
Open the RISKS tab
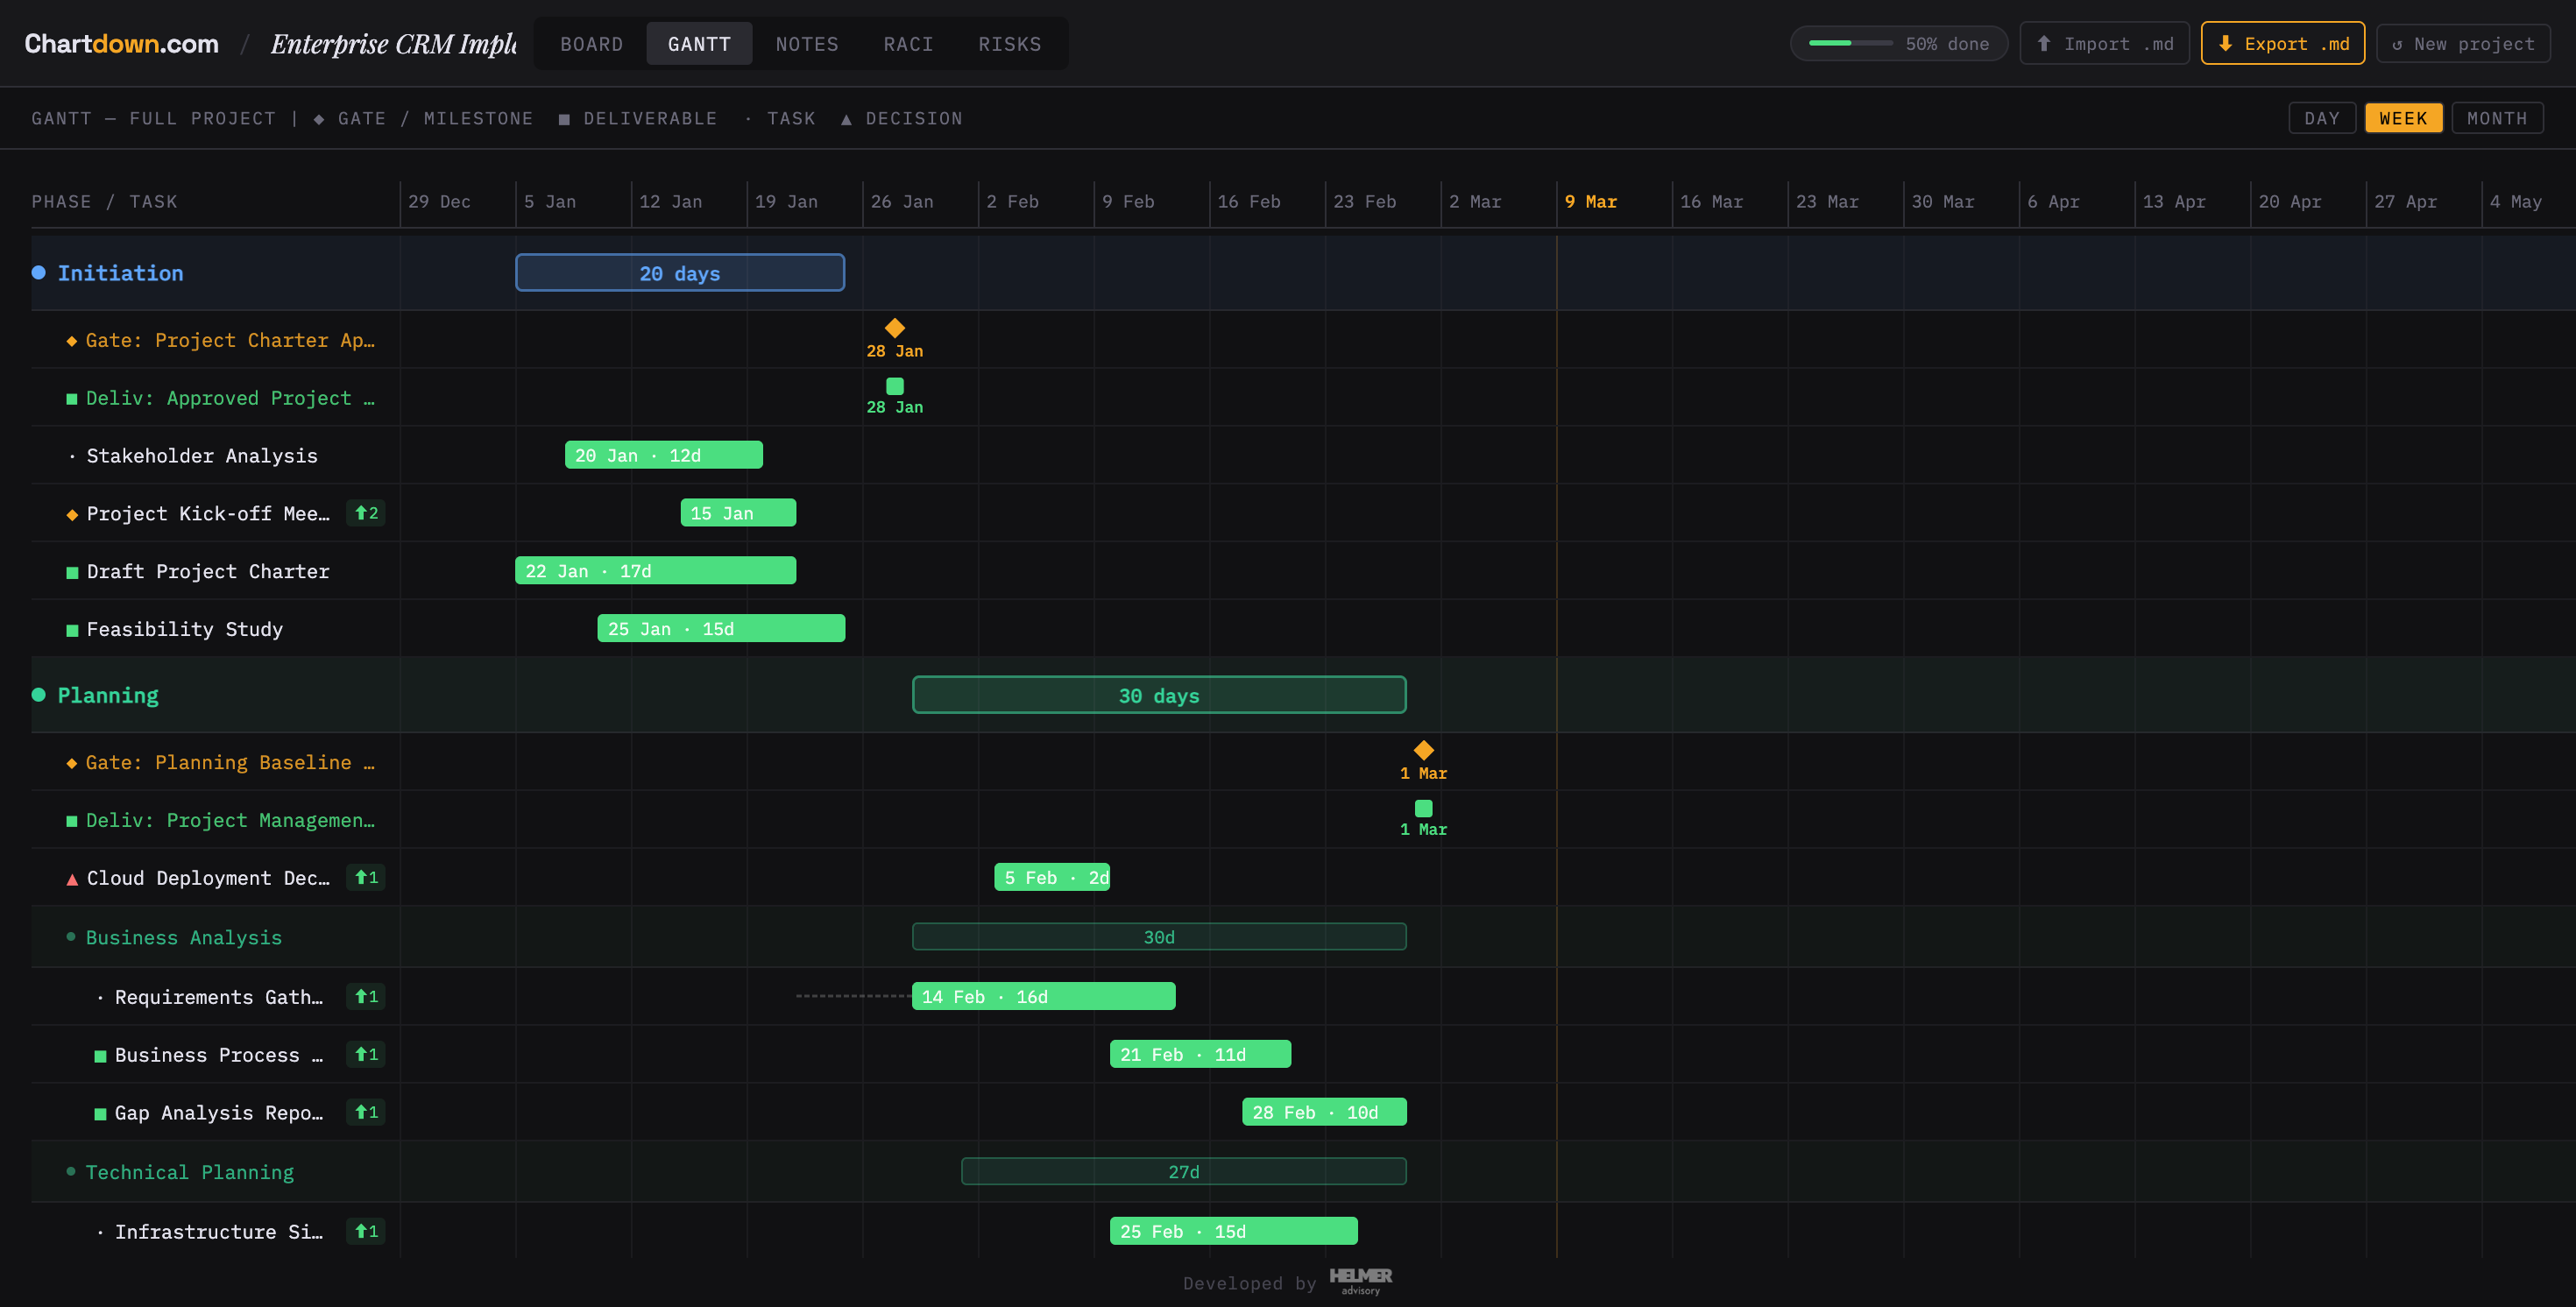pos(1009,43)
